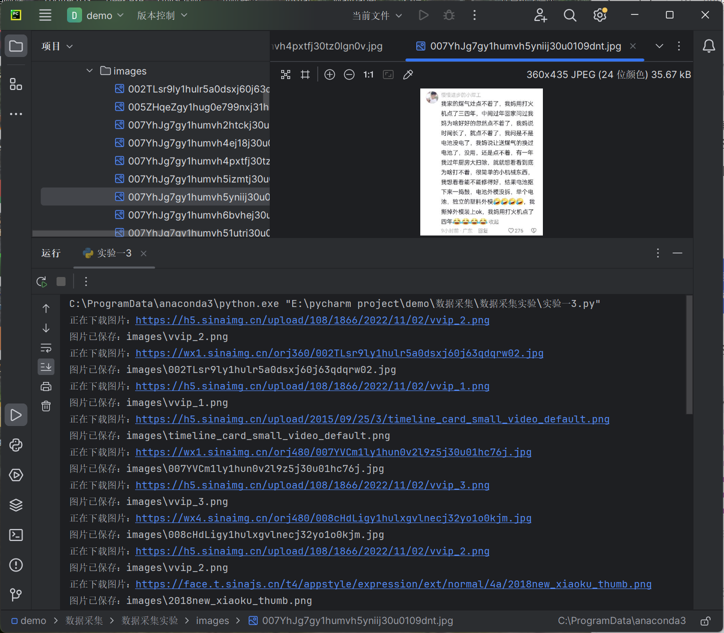Collapse the images folder in tree

(x=90, y=71)
